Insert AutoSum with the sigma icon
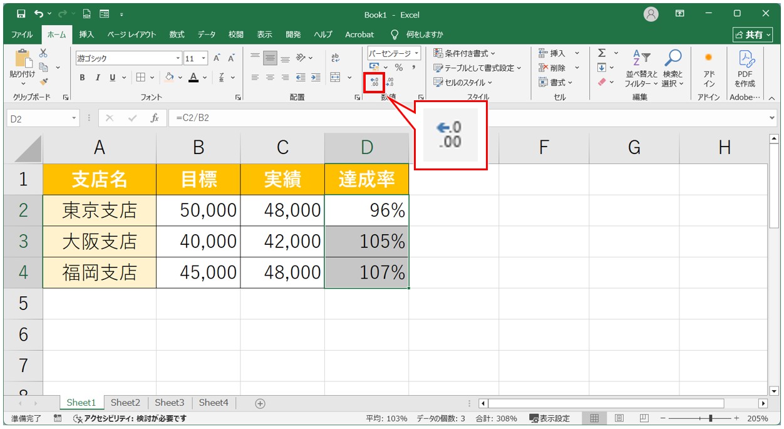The height and width of the screenshot is (429, 784). [x=602, y=54]
